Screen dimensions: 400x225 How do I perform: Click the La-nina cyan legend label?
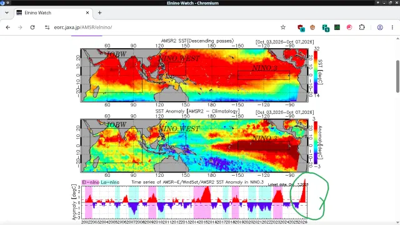click(110, 182)
